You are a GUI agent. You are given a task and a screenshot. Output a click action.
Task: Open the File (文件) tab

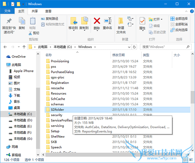coord(7,11)
